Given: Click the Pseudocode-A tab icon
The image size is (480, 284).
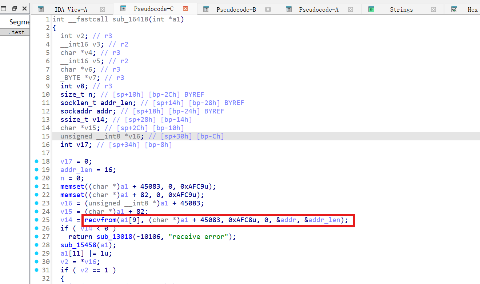Looking at the screenshot, I should pyautogui.click(x=289, y=9).
